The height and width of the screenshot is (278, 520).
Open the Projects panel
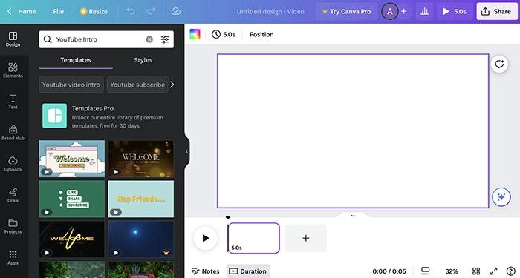[x=13, y=226]
